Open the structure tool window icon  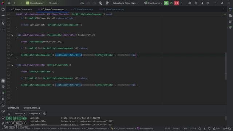[3, 23]
